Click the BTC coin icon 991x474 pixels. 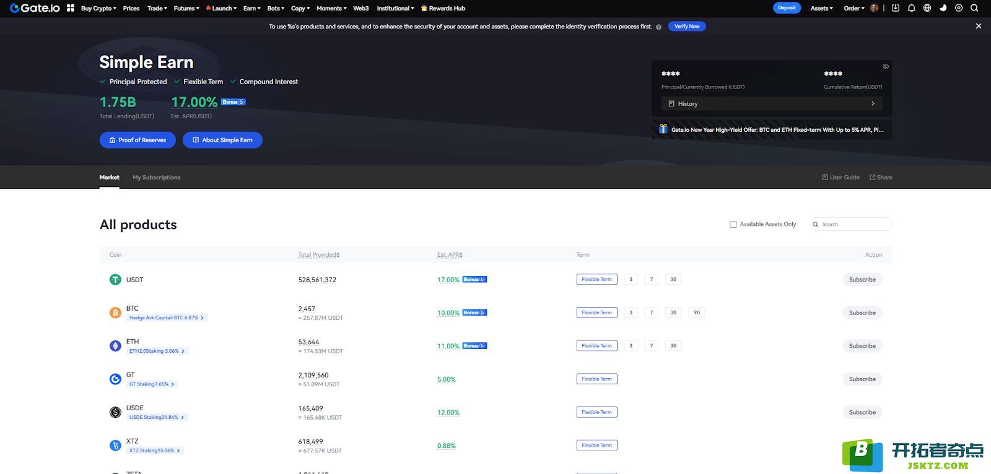tap(115, 312)
